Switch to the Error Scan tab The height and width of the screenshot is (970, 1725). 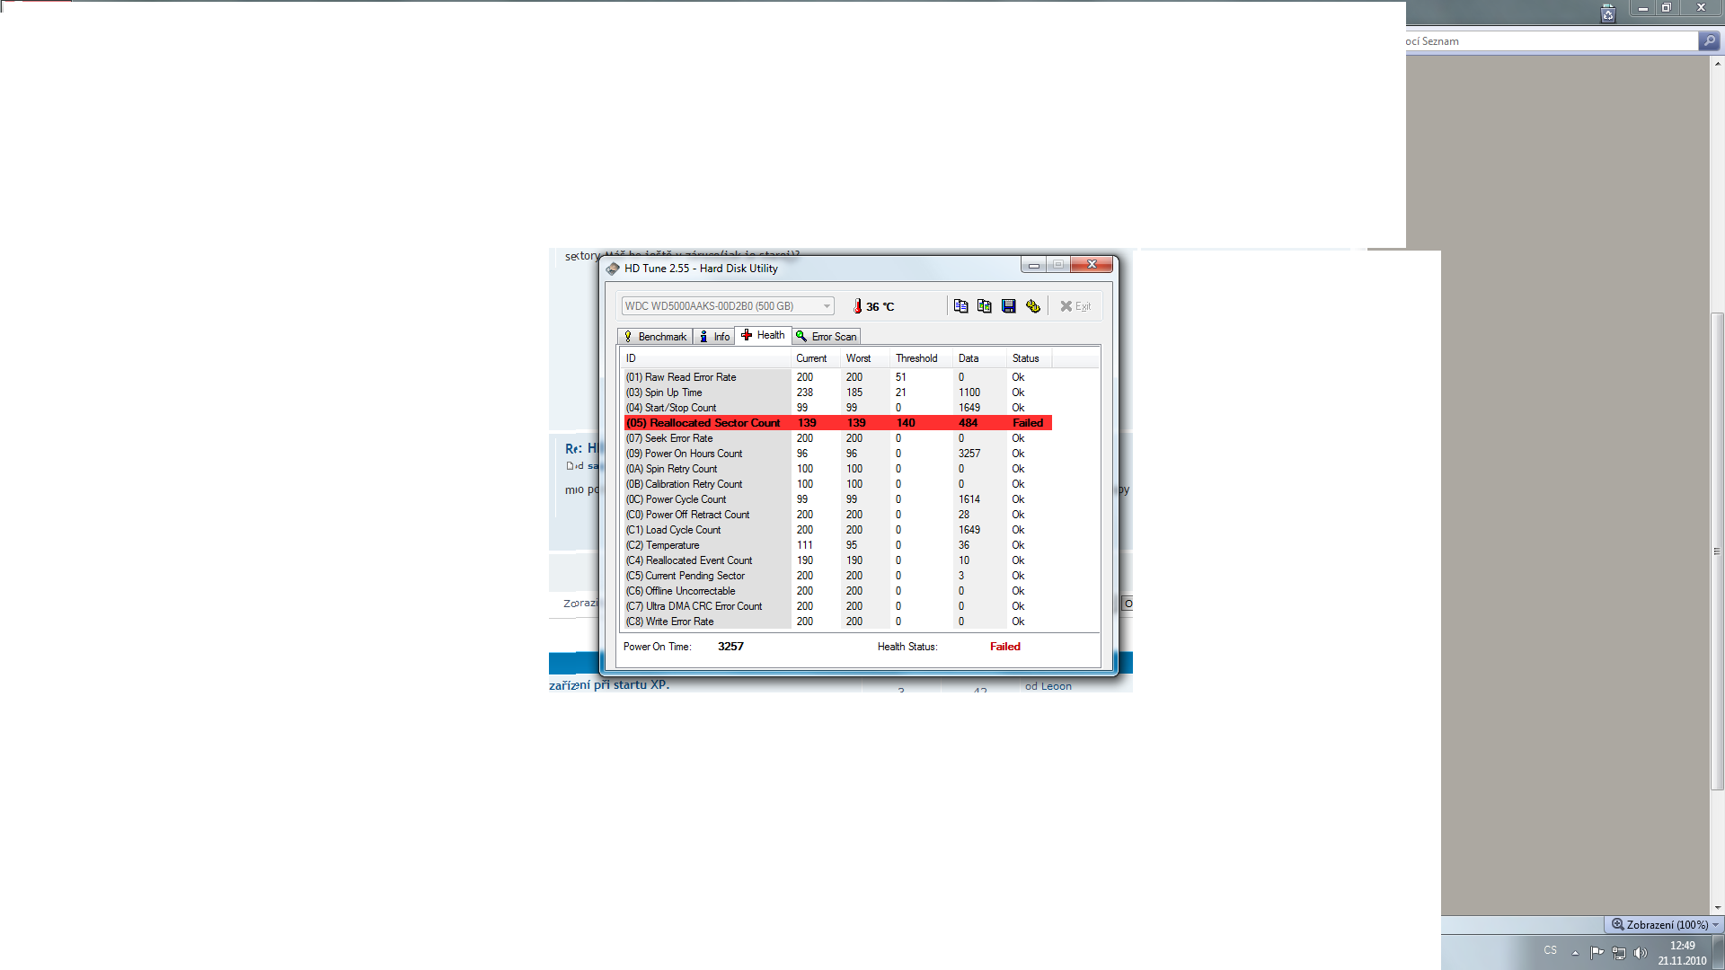pos(827,337)
